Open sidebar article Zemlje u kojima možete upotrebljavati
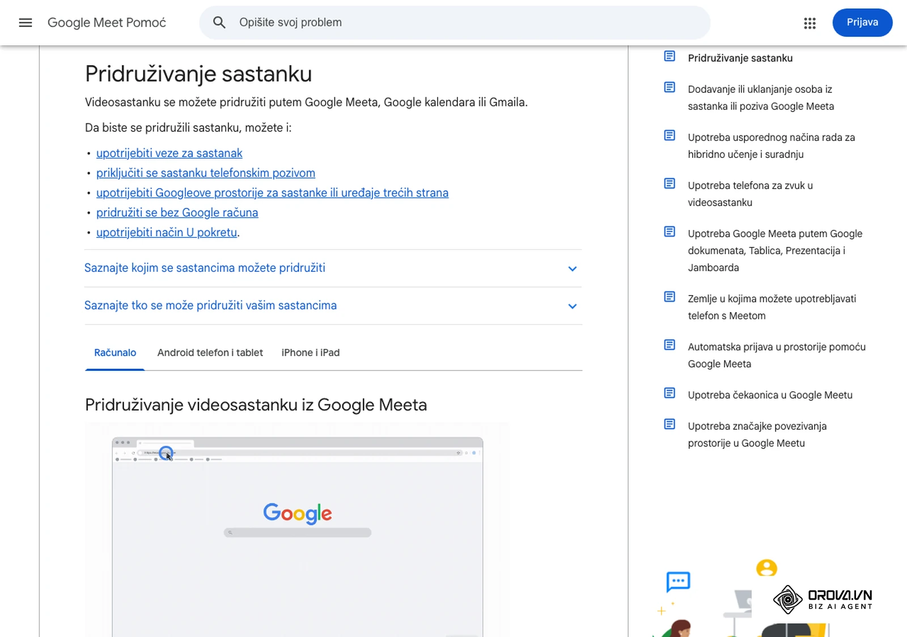Screen dimensions: 907x637 click(x=772, y=307)
